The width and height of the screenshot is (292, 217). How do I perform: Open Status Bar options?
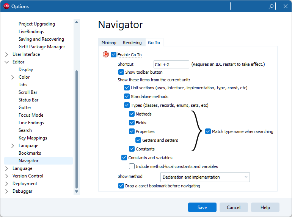click(x=28, y=100)
